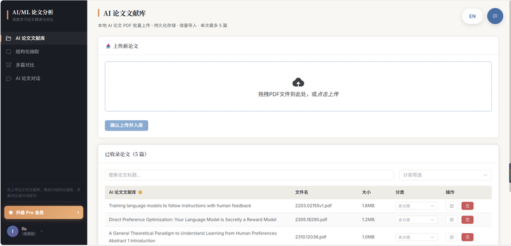Click AI/ML 论文分析 app title
Viewport: 511px width, 246px height.
pyautogui.click(x=33, y=12)
